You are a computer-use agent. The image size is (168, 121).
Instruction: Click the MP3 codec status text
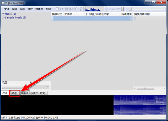pos(4,118)
